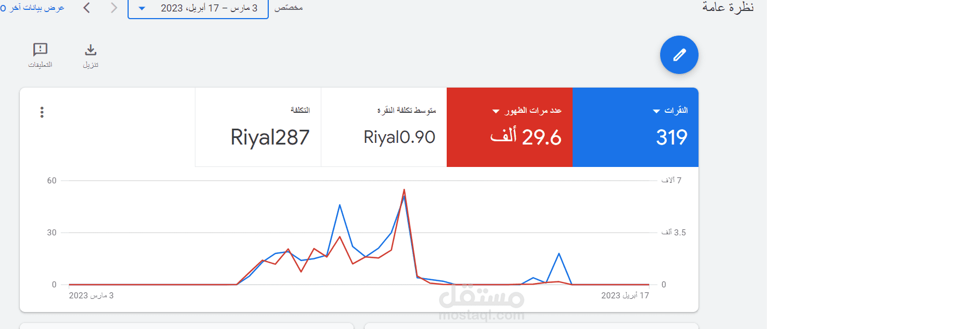This screenshot has width=964, height=329.
Task: Click the blue 319 clicks value
Action: click(x=671, y=137)
